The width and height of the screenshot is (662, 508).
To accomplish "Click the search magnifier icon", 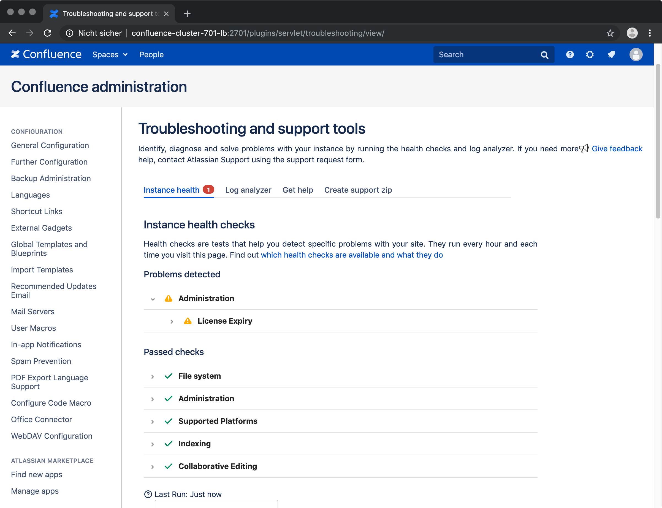I will 544,55.
